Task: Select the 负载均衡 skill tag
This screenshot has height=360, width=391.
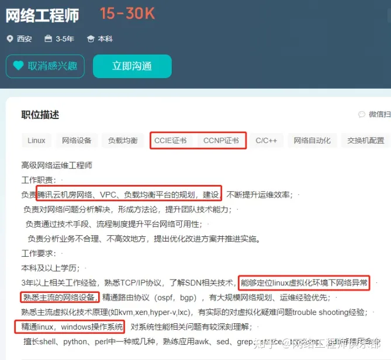Action: point(123,141)
